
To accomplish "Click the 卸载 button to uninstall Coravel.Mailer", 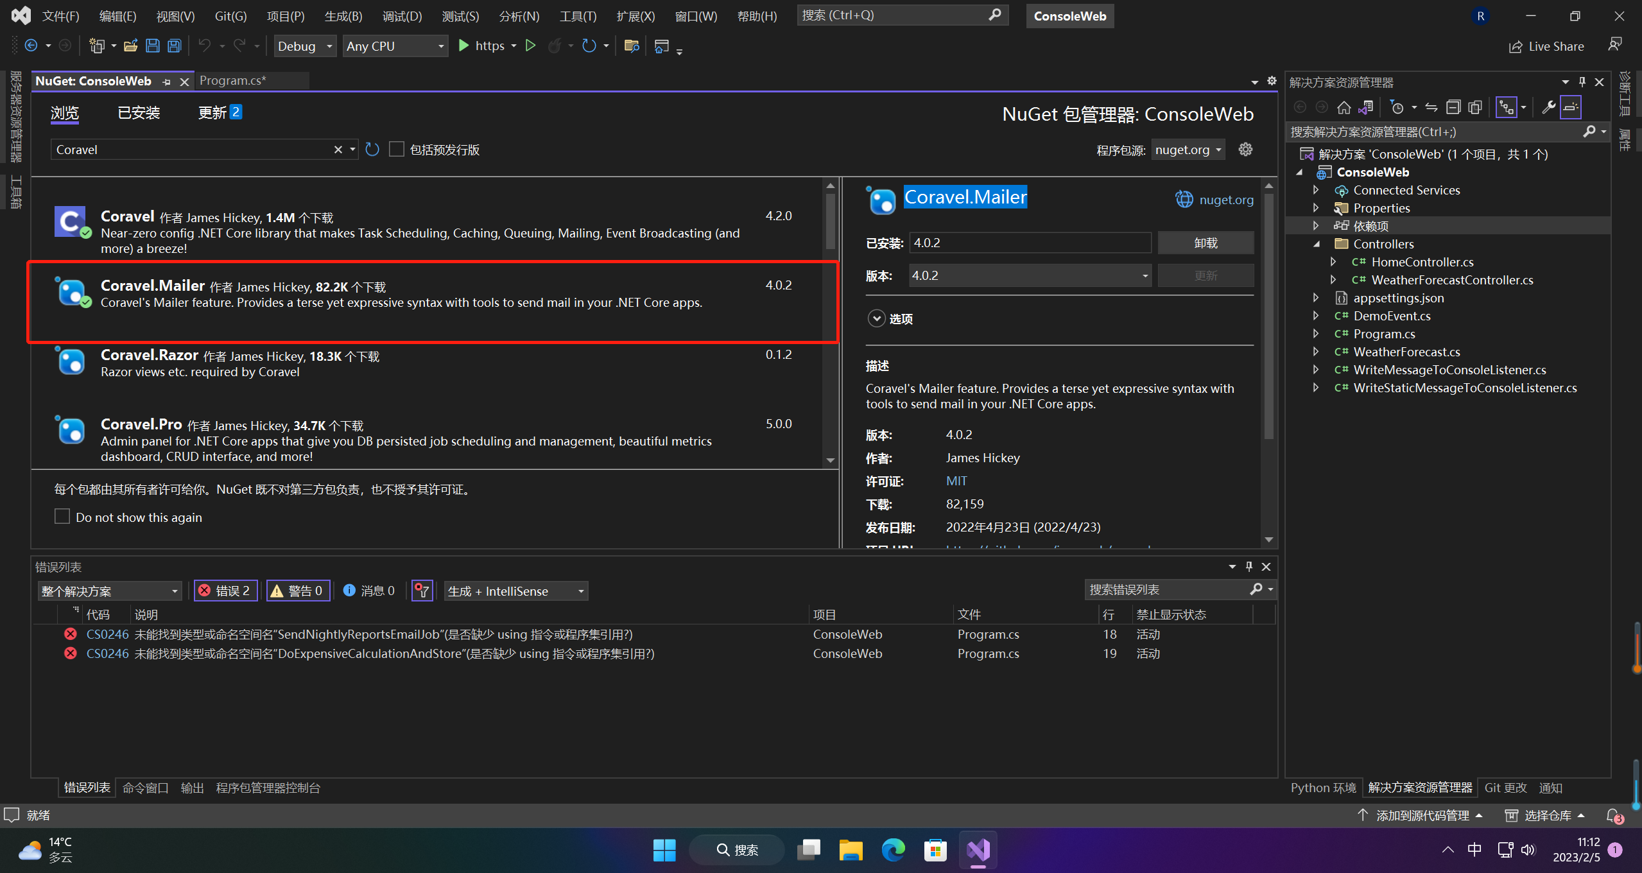I will click(x=1206, y=243).
